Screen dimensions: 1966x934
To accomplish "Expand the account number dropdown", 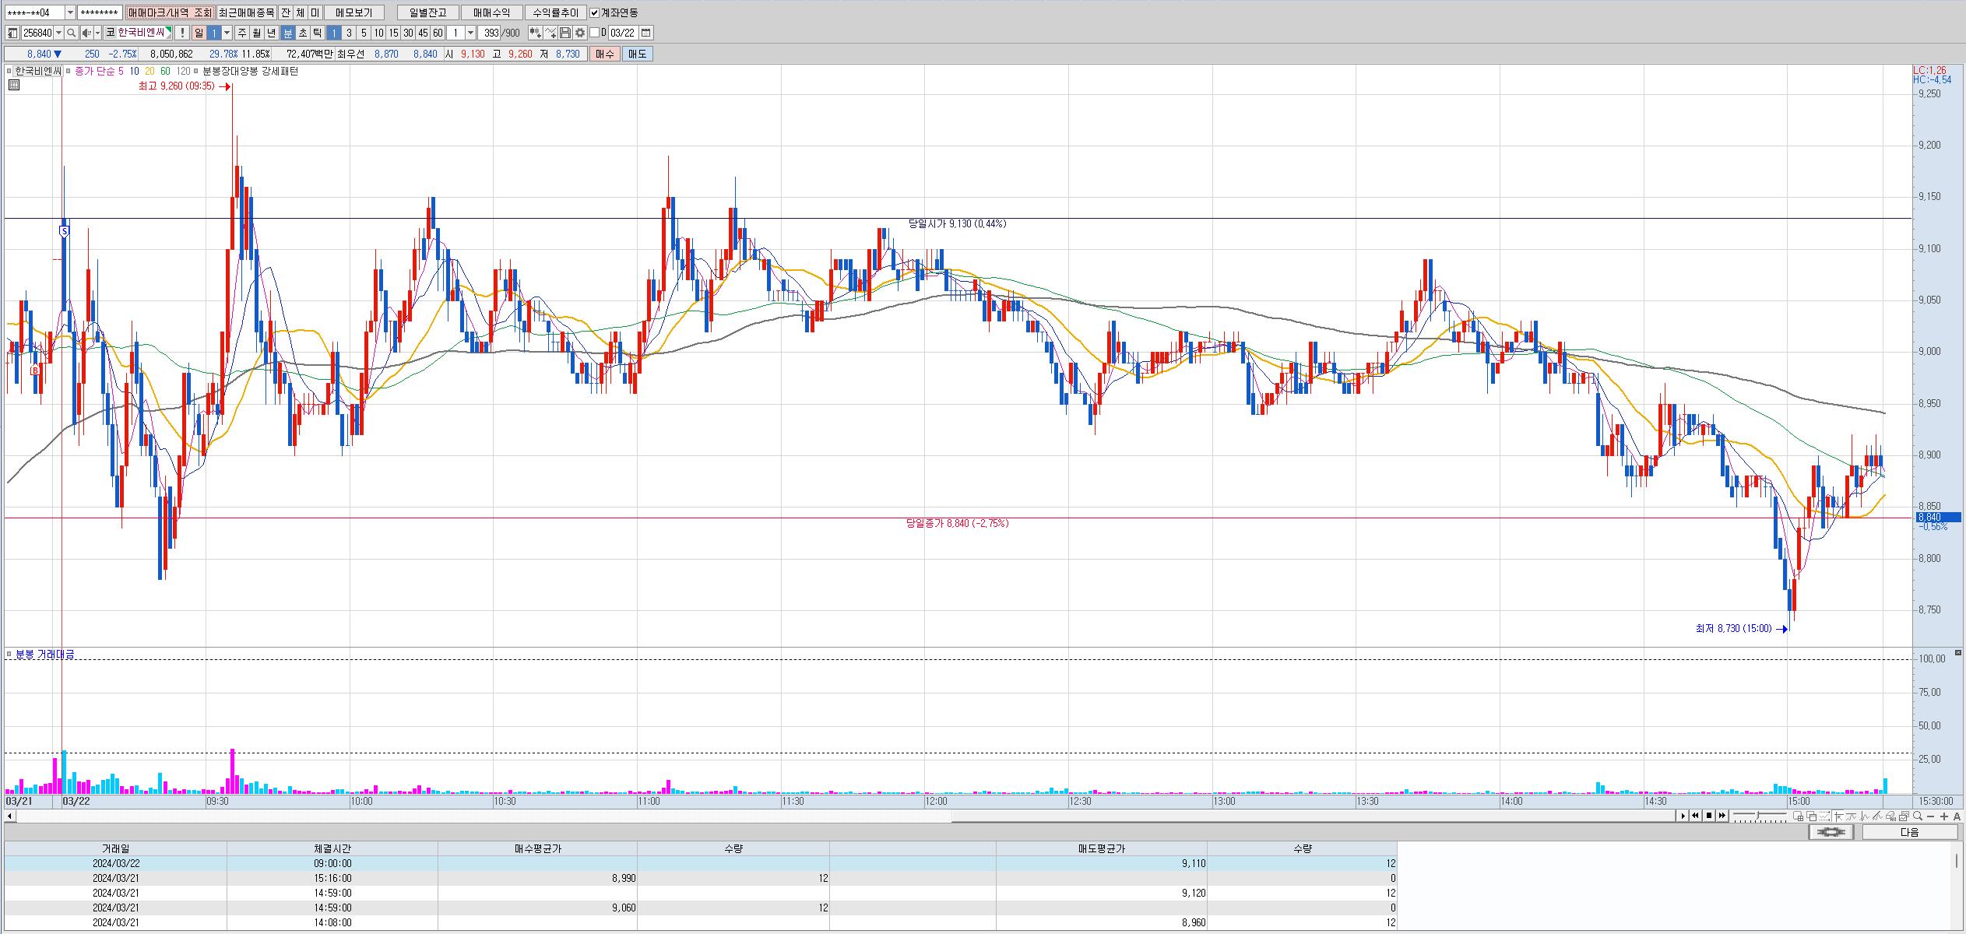I will 70,12.
